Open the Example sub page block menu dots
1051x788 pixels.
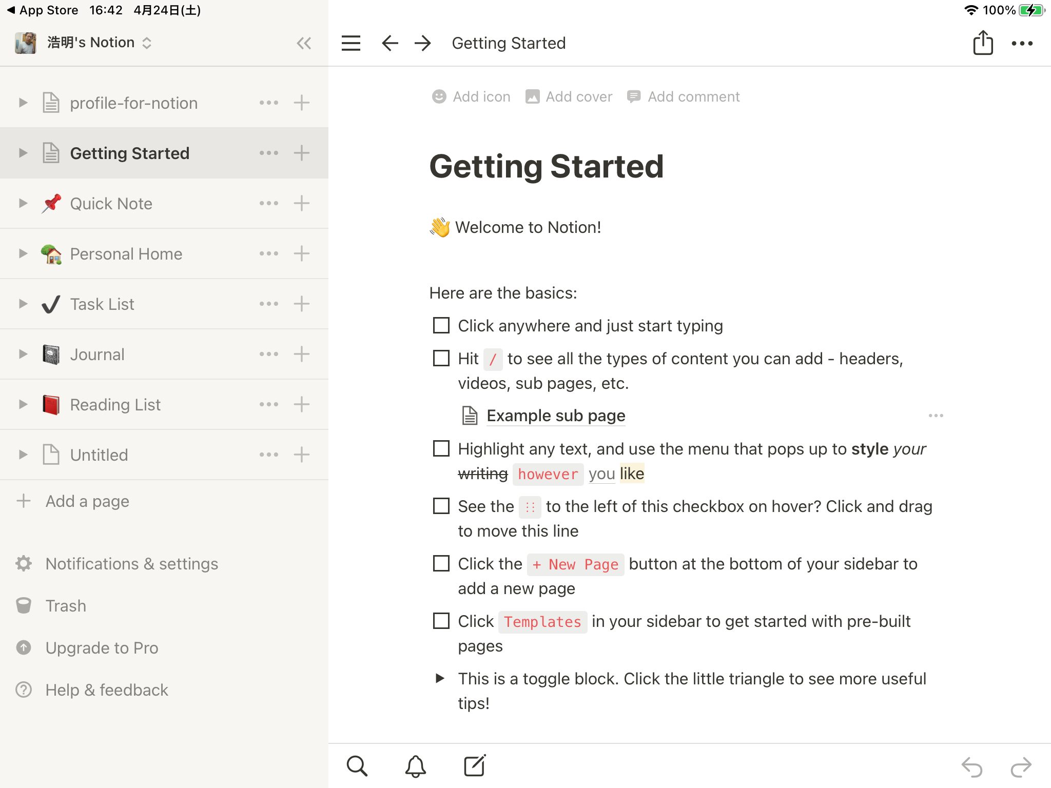point(936,416)
